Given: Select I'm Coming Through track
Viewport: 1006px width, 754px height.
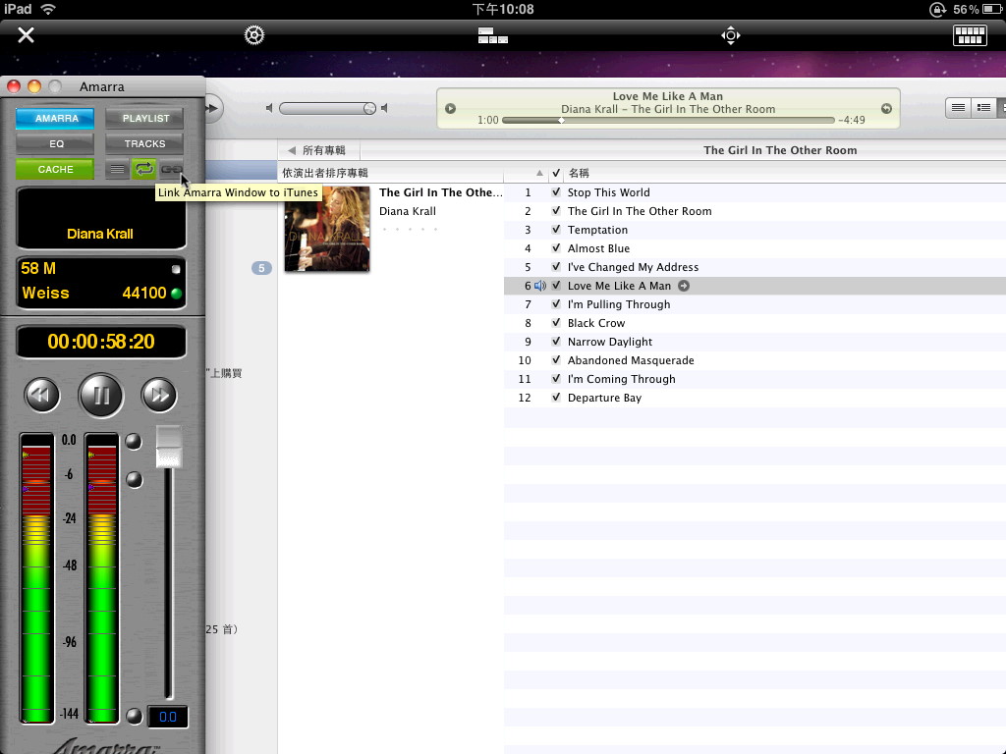Looking at the screenshot, I should tap(621, 379).
